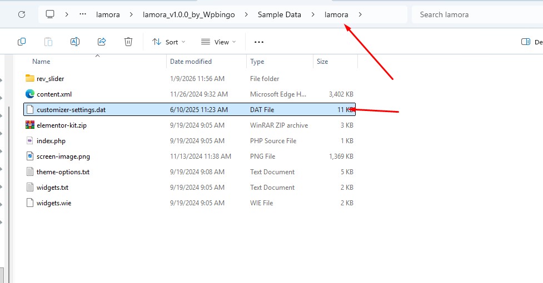The height and width of the screenshot is (283, 543).
Task: Open the Sort dropdown
Action: click(168, 42)
